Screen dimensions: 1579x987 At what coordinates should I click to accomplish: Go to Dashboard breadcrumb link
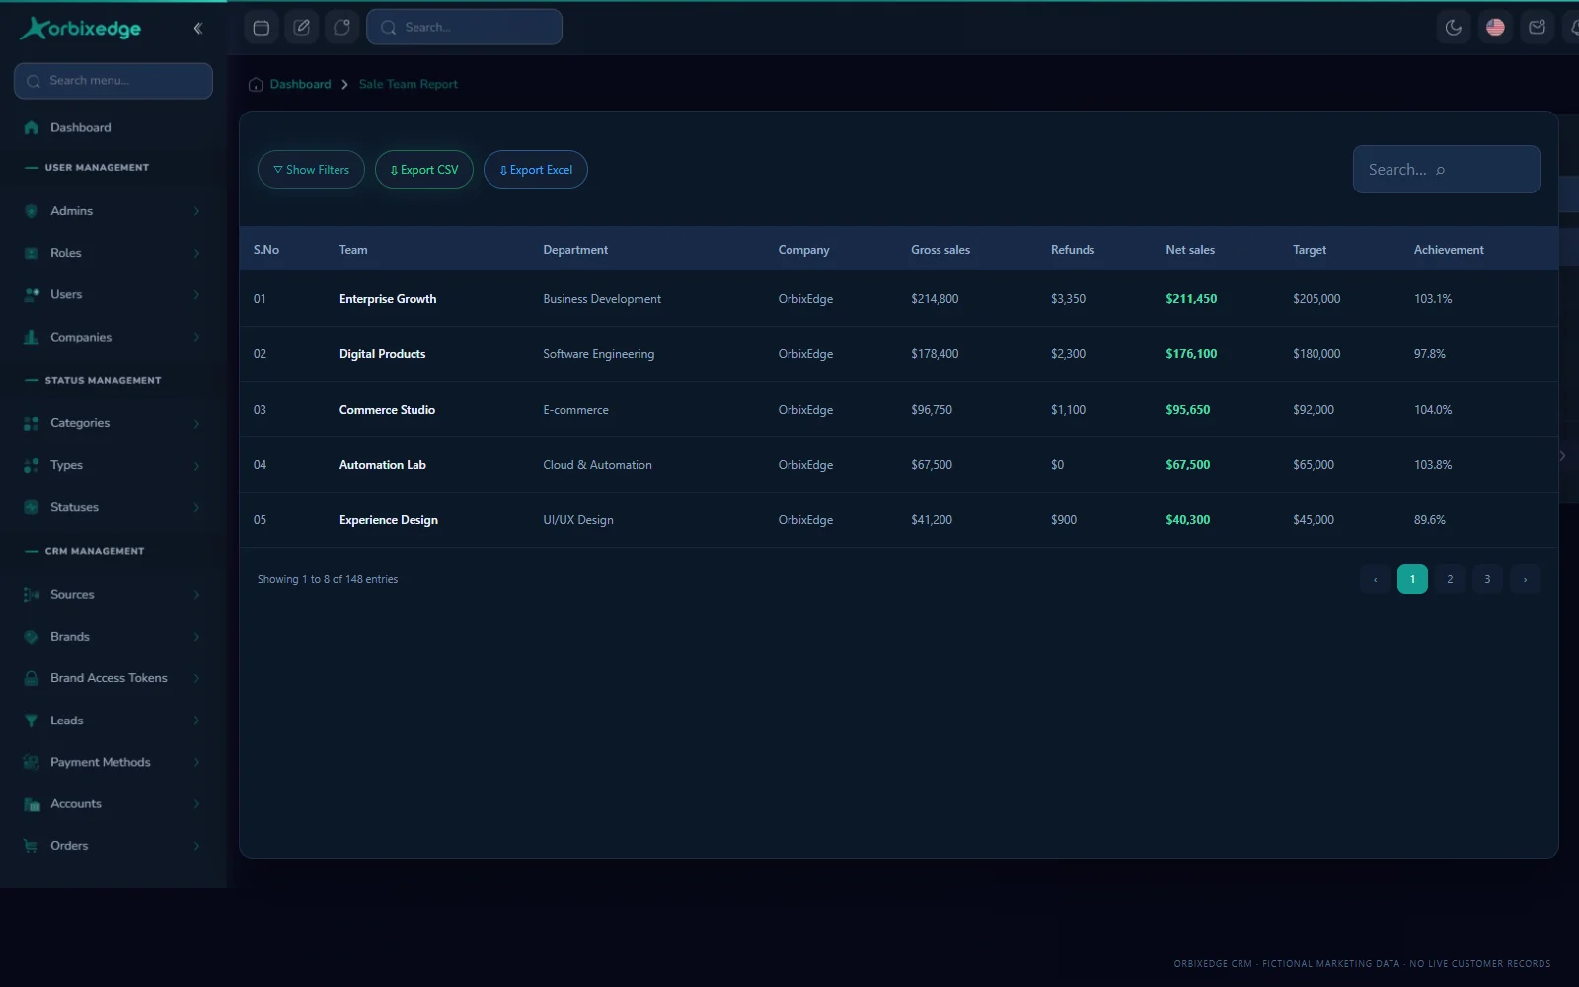(x=300, y=85)
